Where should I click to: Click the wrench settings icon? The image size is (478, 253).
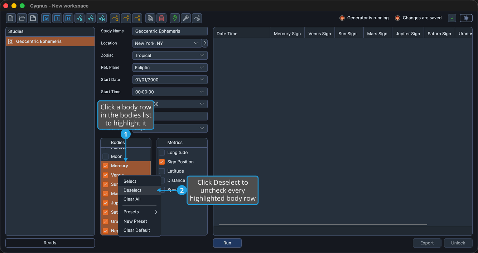point(186,18)
